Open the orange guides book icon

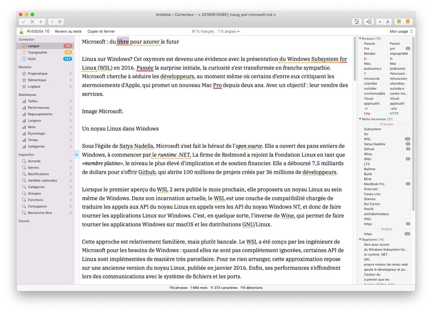pos(407,22)
